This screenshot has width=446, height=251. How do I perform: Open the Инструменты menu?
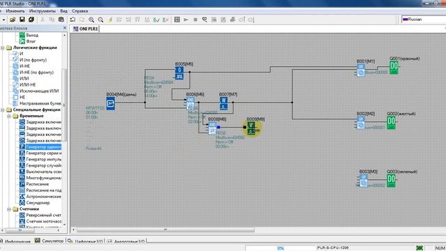pyautogui.click(x=43, y=11)
